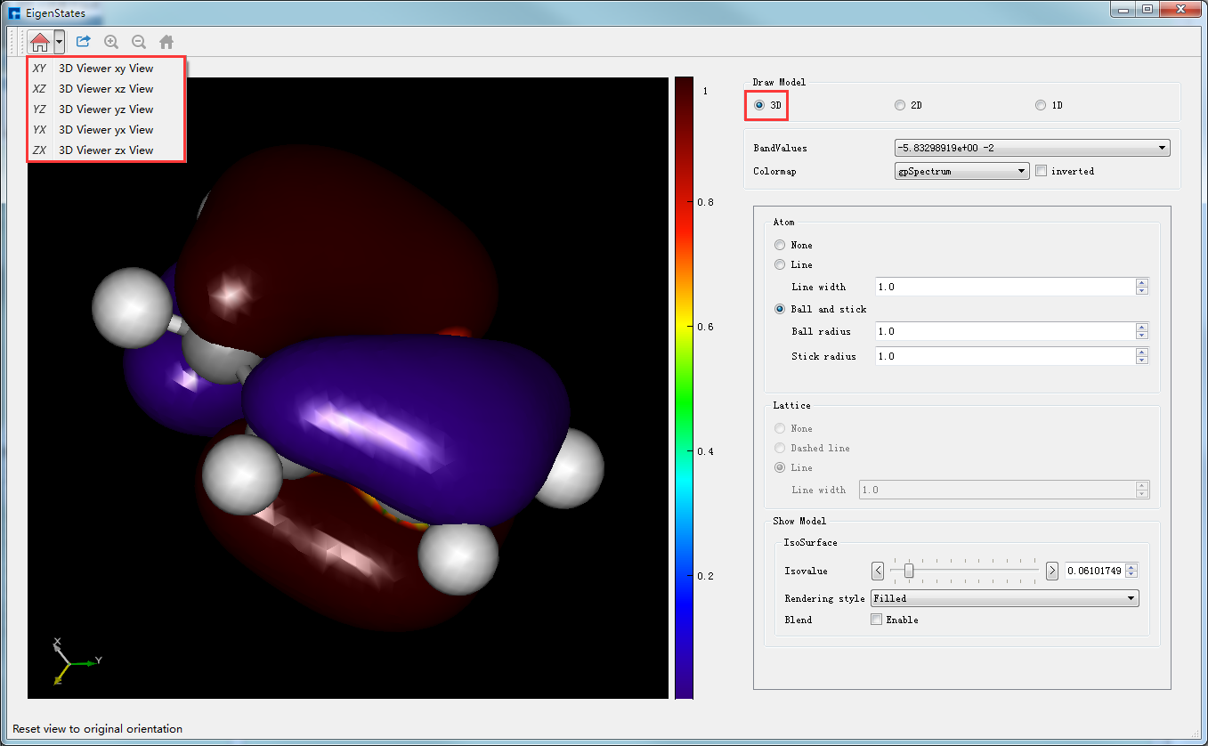Click the EigenStates app icon in title bar
The image size is (1208, 746).
[14, 13]
